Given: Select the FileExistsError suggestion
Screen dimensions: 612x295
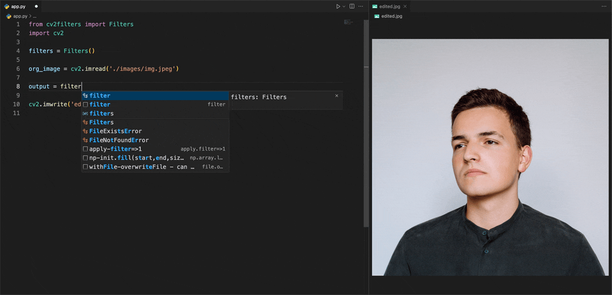Looking at the screenshot, I should pyautogui.click(x=115, y=131).
